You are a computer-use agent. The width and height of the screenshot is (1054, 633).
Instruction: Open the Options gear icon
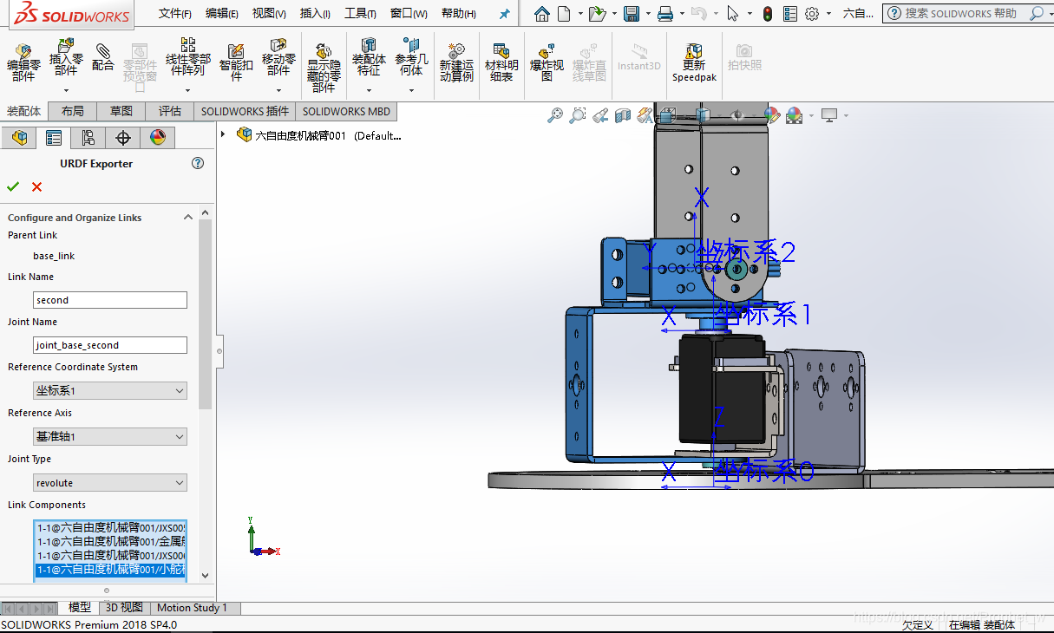tap(812, 13)
